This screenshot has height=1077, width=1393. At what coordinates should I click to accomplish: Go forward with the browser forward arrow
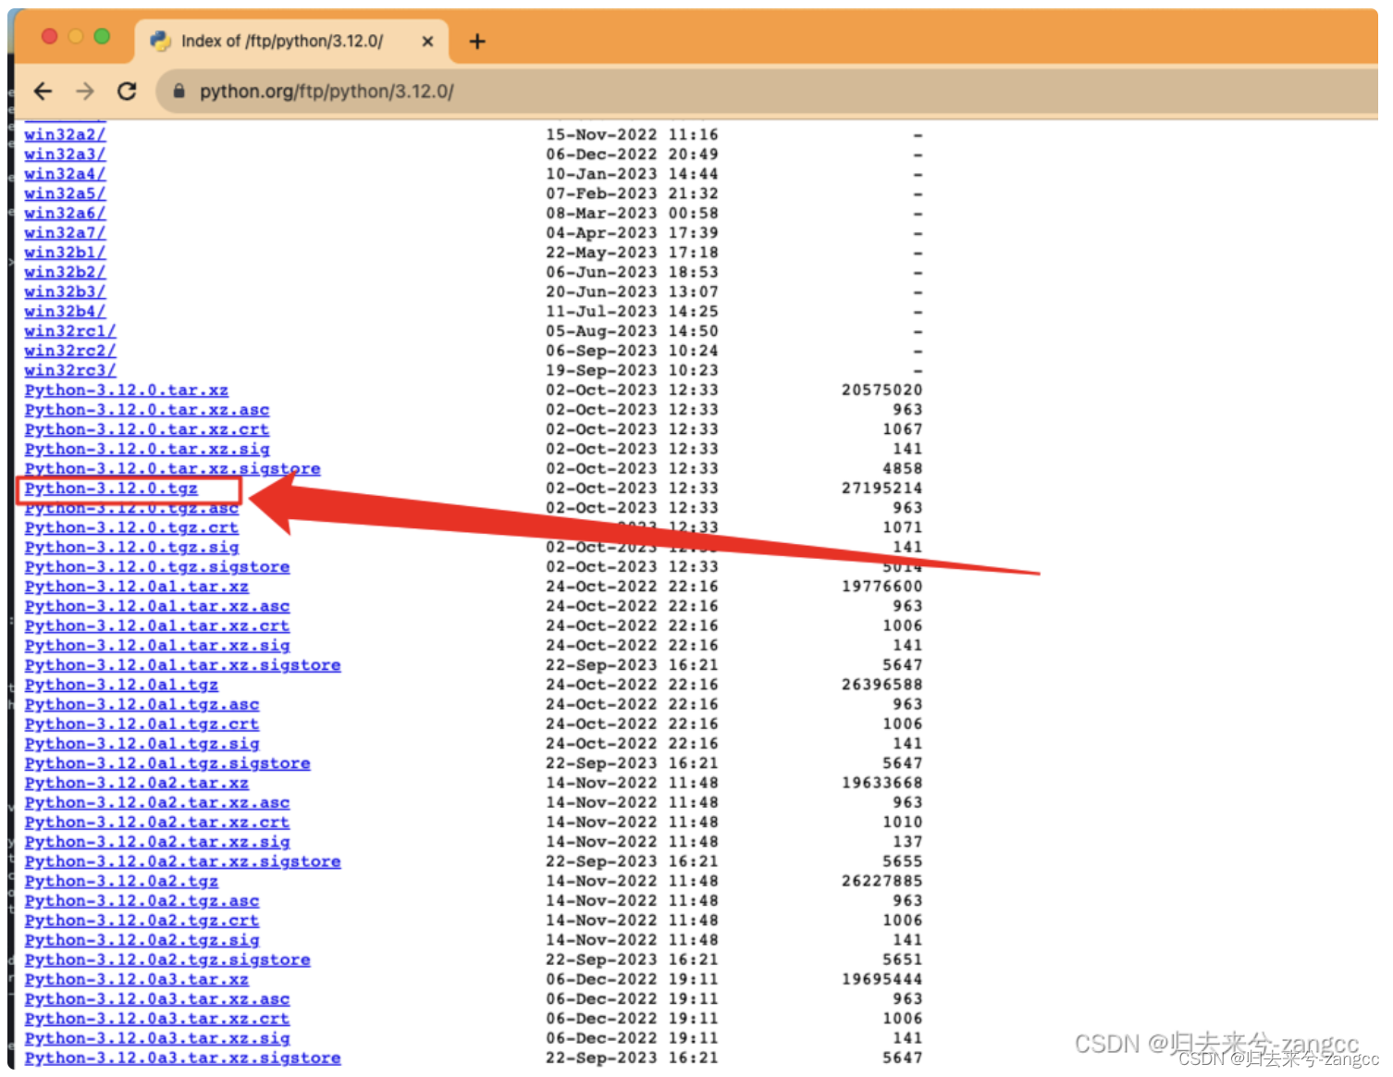coord(85,91)
